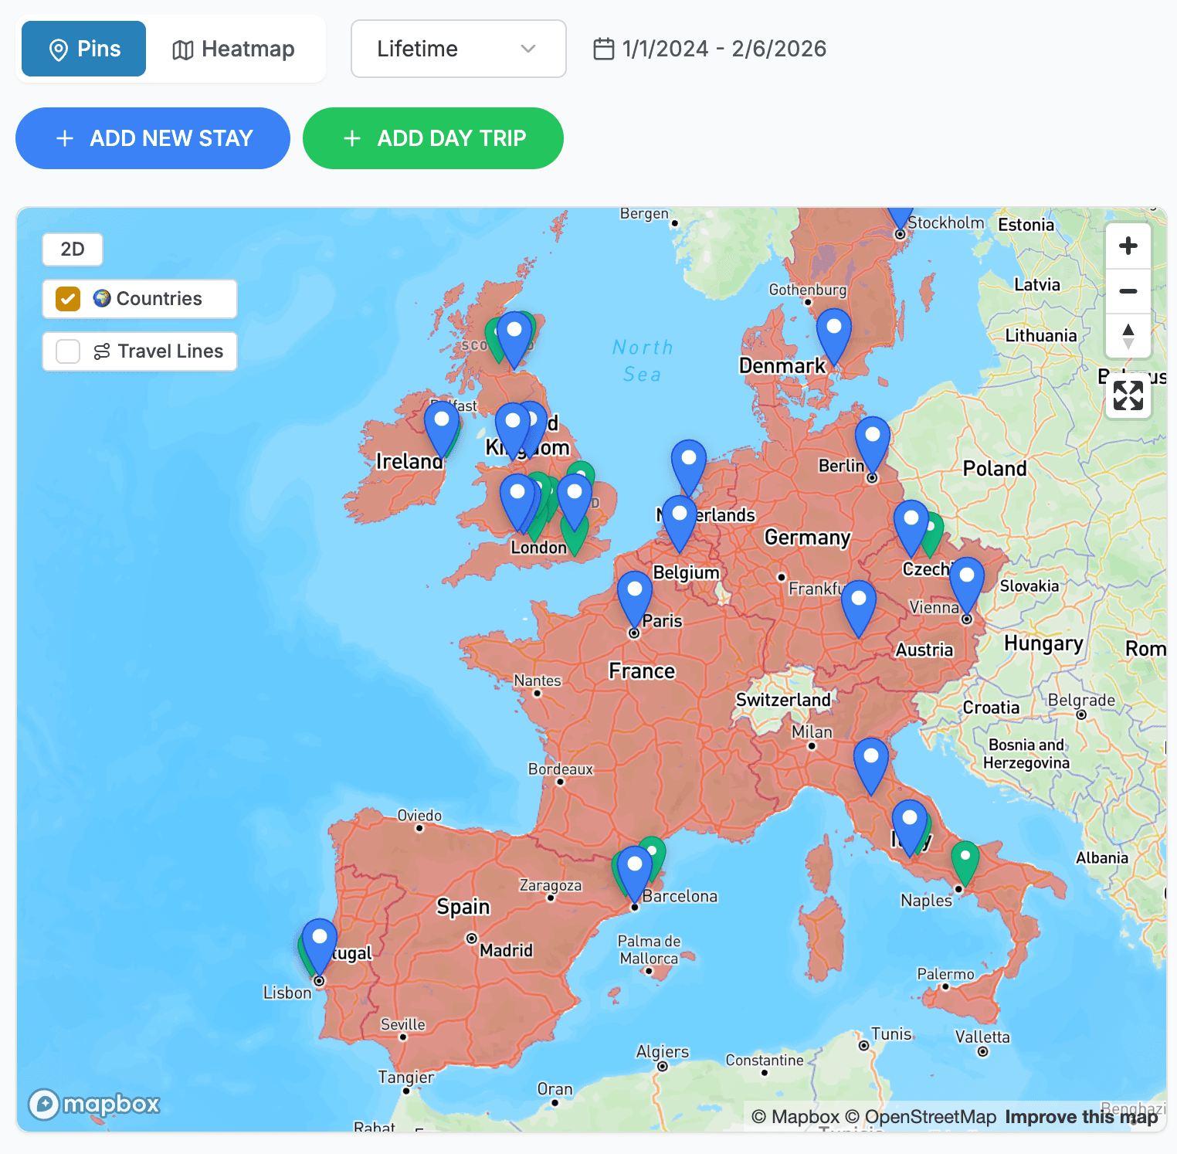Open the Improve this map link

pos(1080,1117)
